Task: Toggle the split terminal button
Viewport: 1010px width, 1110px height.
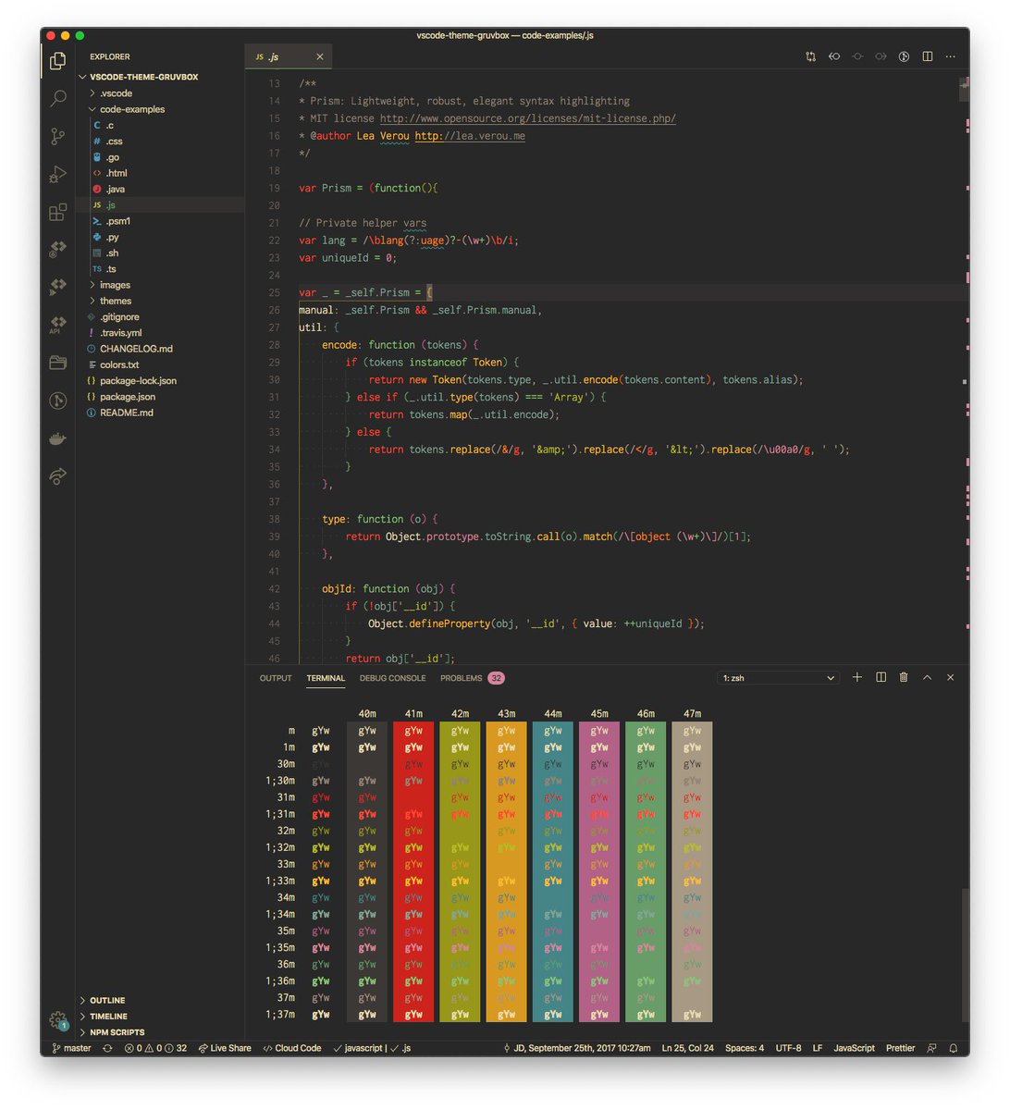Action: [881, 677]
